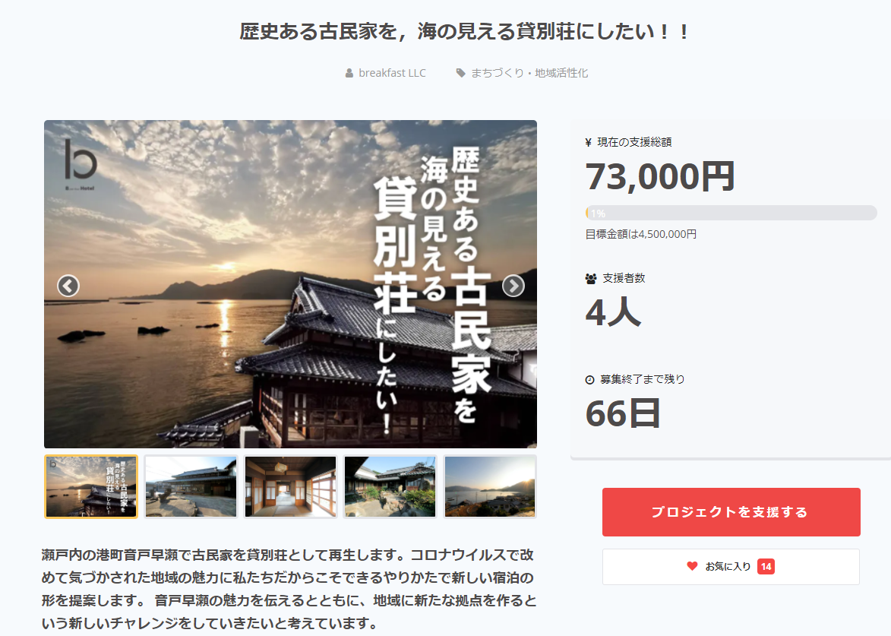
Task: Click the プロジェクトを支援する button
Action: click(731, 512)
